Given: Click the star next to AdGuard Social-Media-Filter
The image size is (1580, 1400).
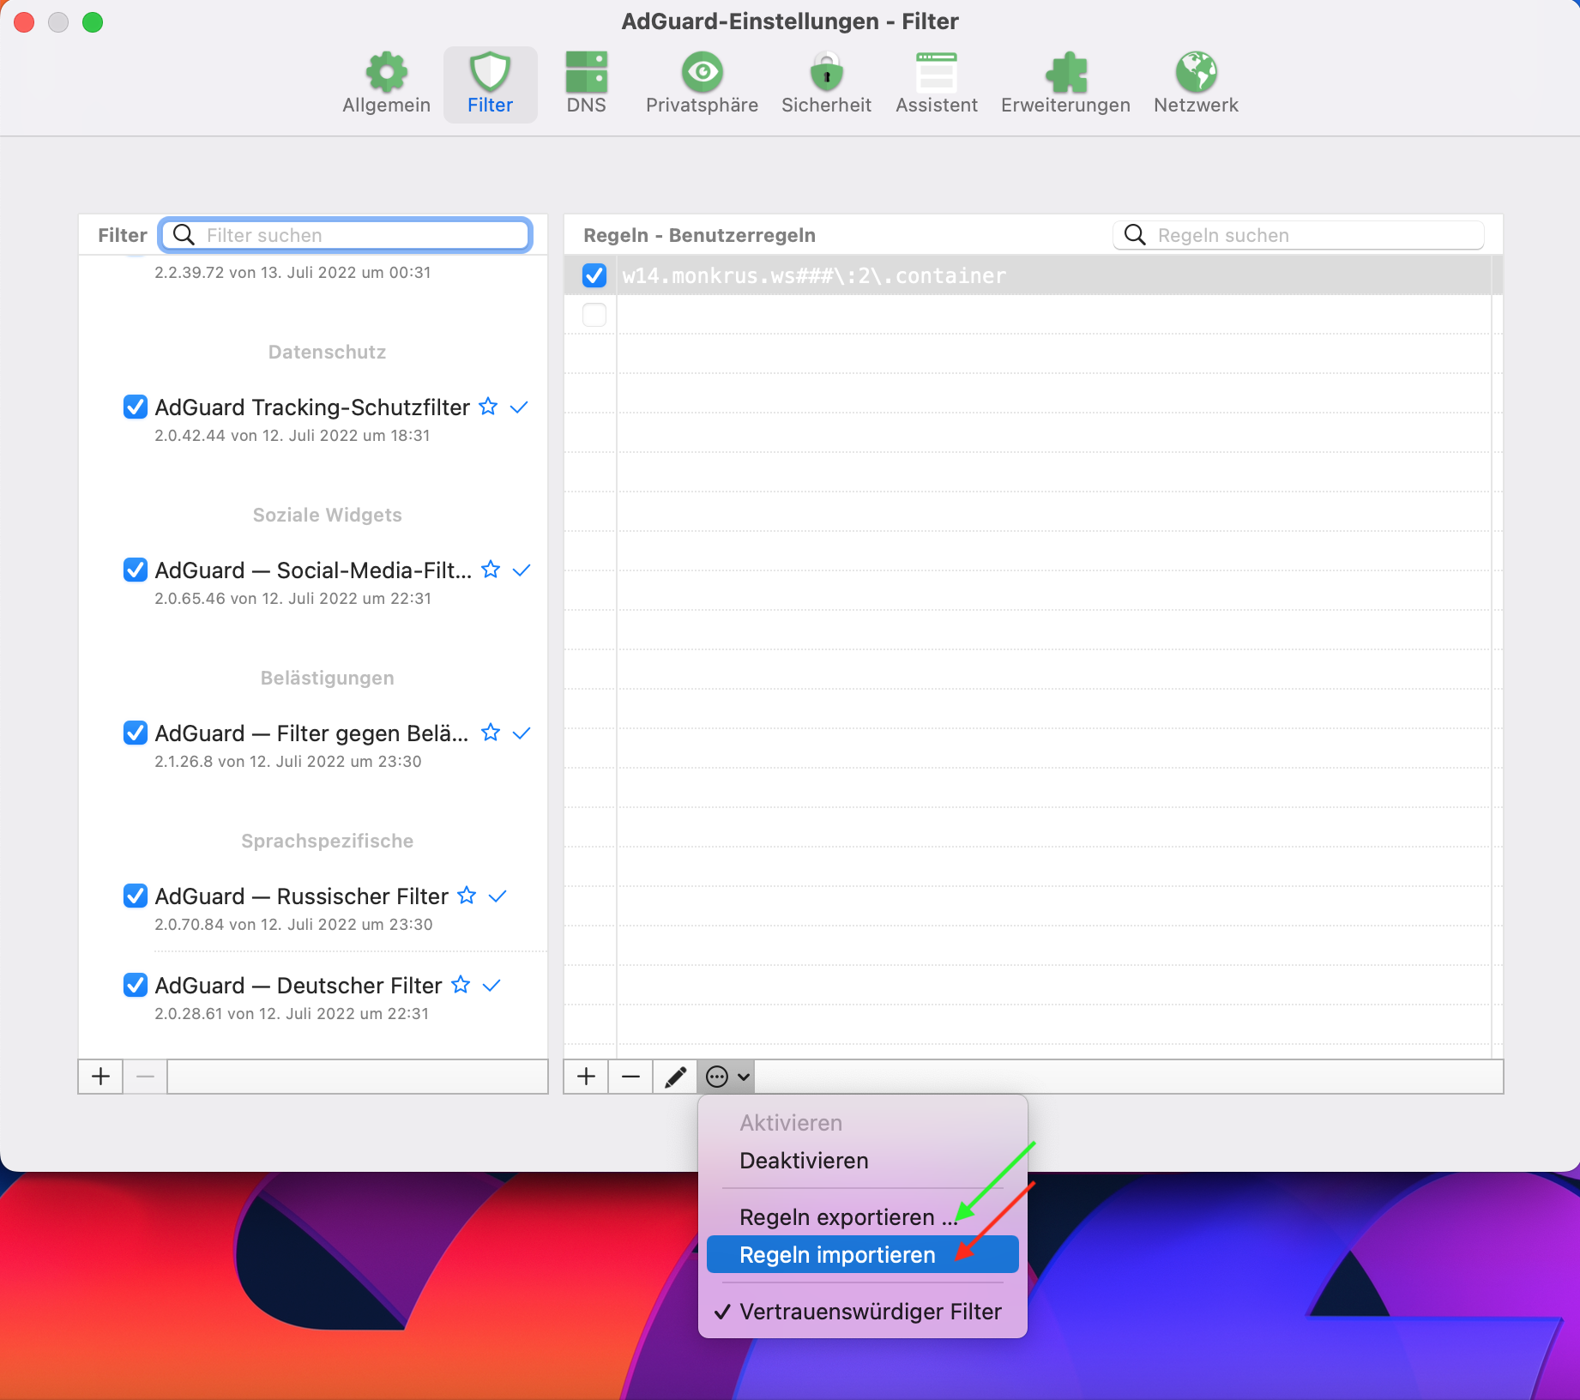Looking at the screenshot, I should [491, 570].
